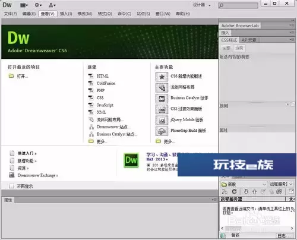Open the CSS样式 panel options menu
297x240 pixels.
pos(291,40)
